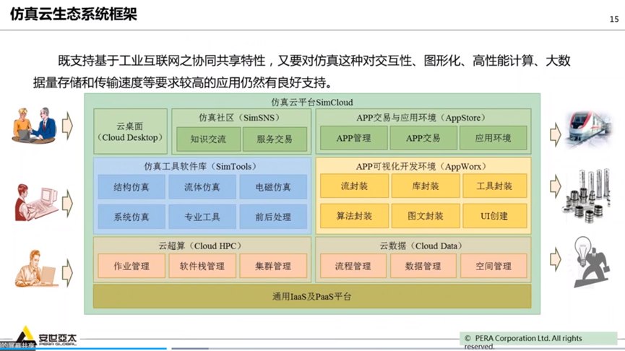Click the PERA Global logo
The height and width of the screenshot is (351, 625).
(x=40, y=340)
